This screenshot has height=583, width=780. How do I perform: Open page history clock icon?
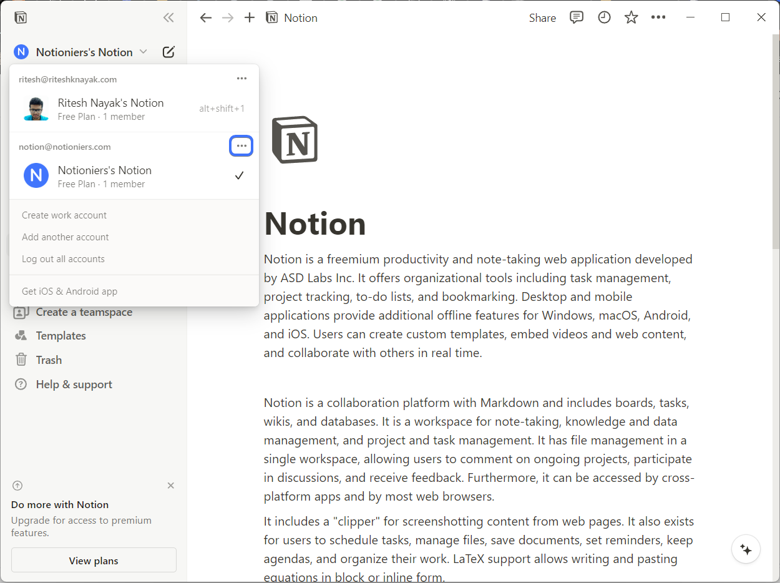pyautogui.click(x=604, y=17)
